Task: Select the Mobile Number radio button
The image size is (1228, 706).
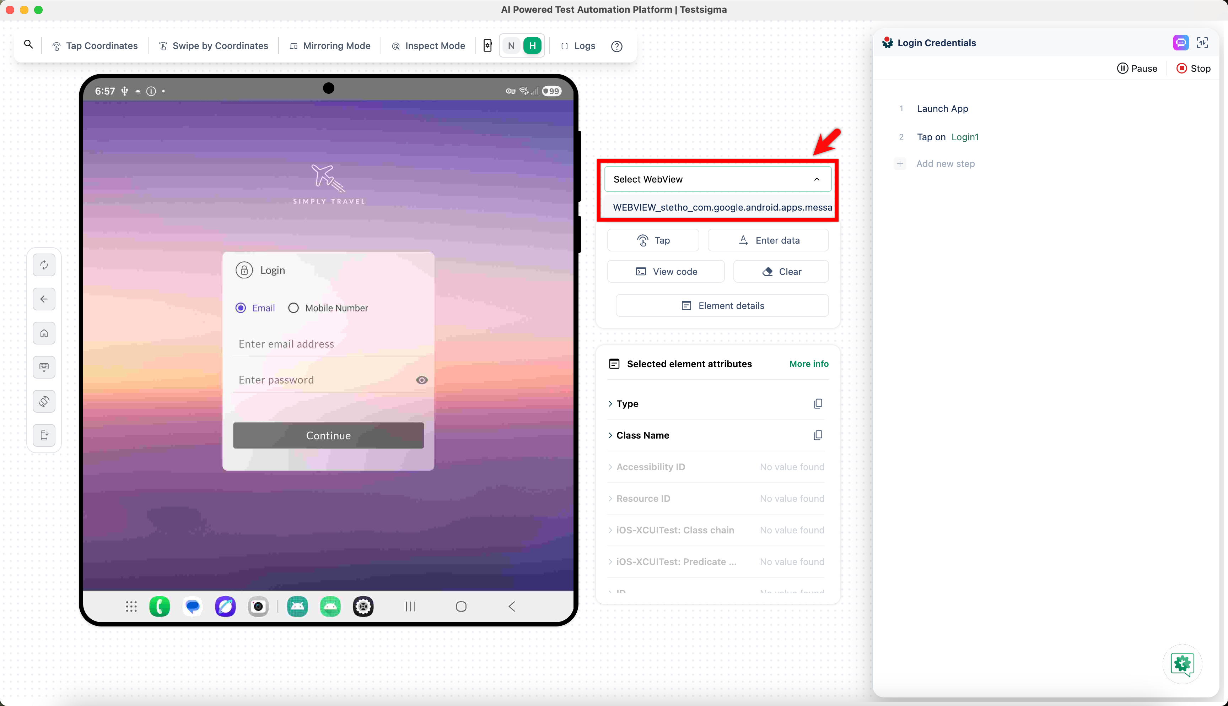Action: point(293,308)
